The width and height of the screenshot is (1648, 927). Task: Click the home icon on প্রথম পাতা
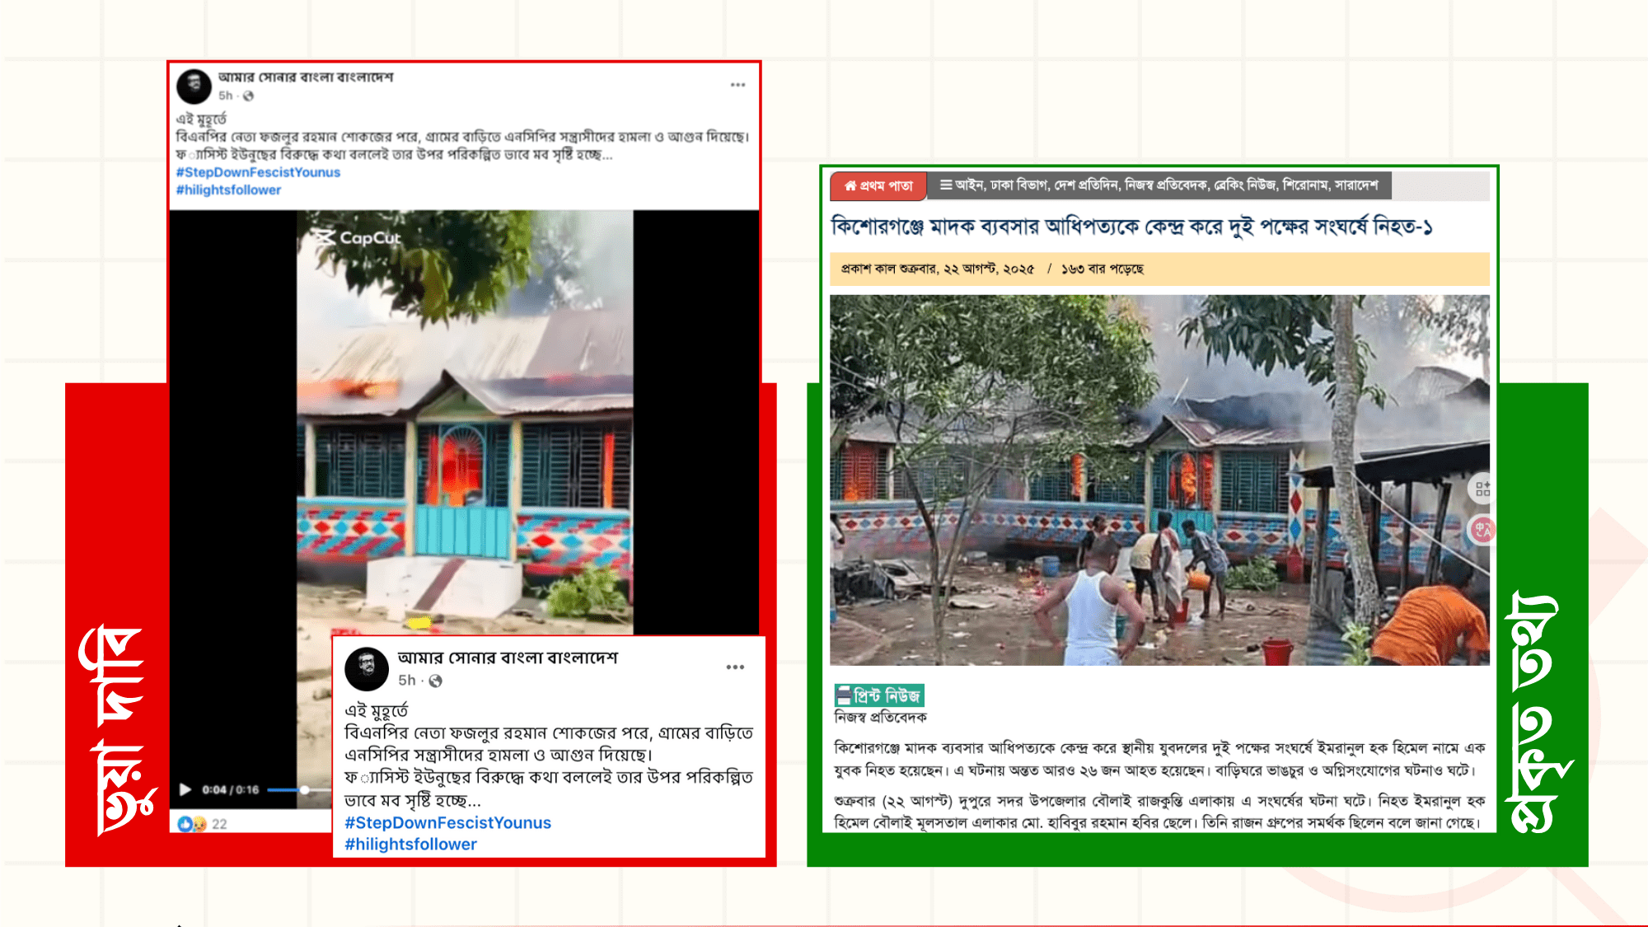click(x=850, y=186)
